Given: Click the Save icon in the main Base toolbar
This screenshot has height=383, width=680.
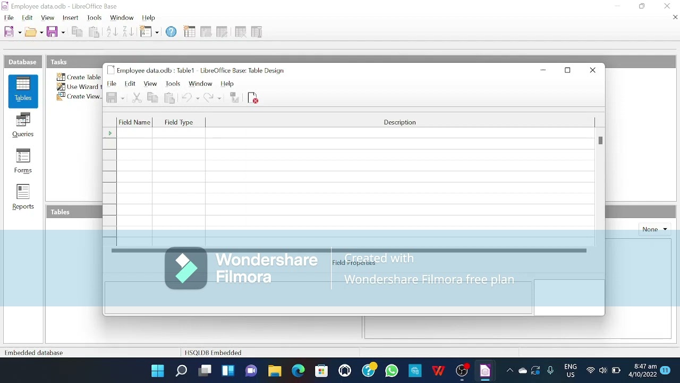Looking at the screenshot, I should 53,32.
